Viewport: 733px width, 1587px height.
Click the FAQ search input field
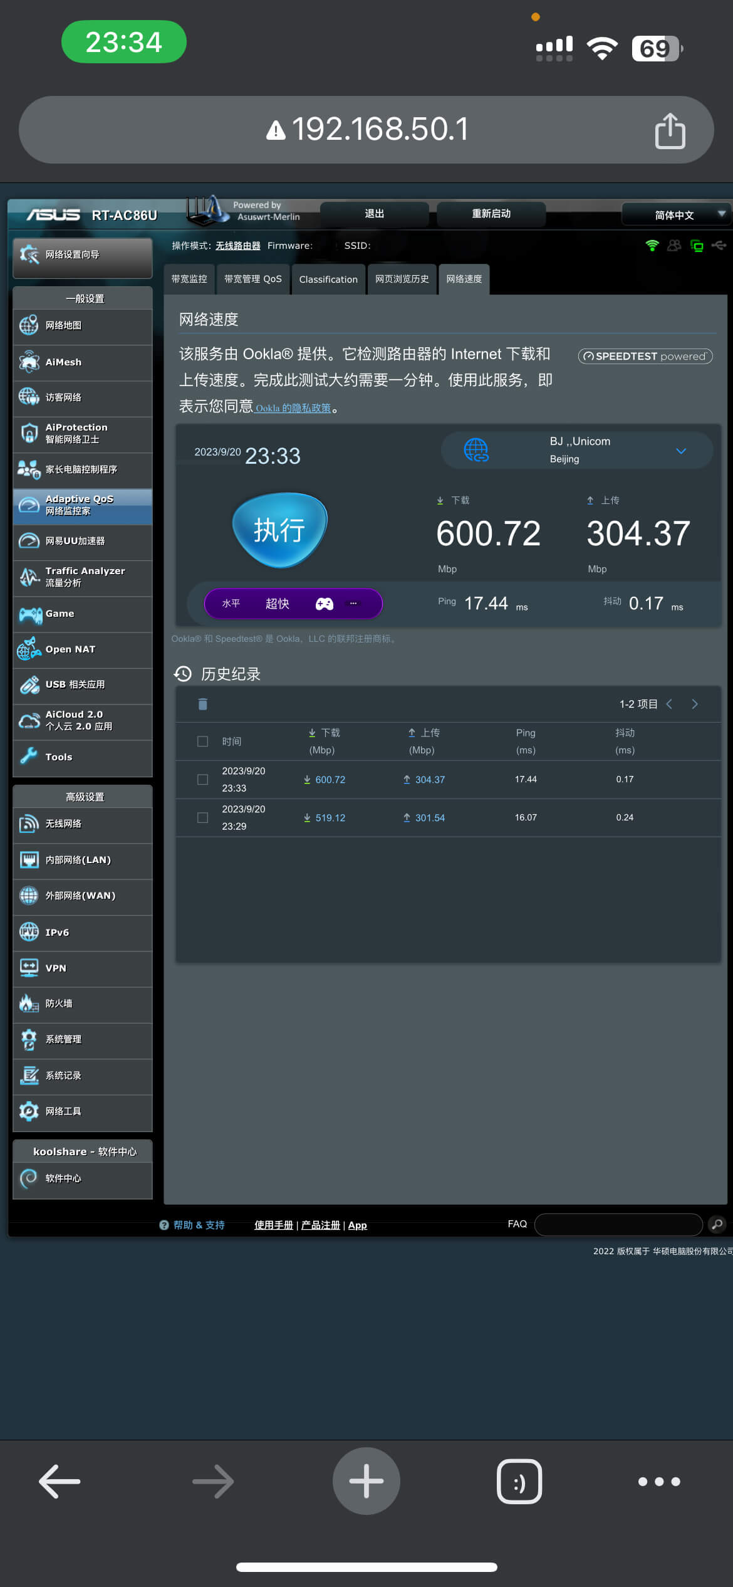click(x=618, y=1224)
